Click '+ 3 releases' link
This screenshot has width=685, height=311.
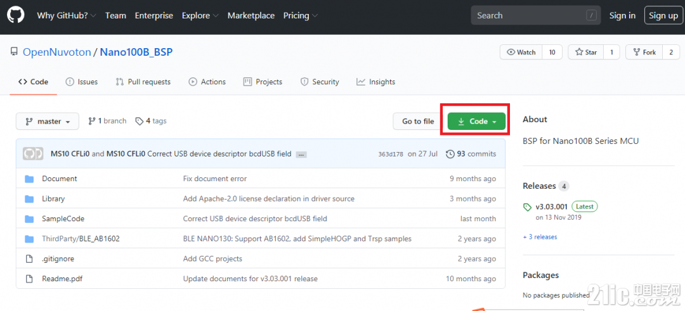click(540, 238)
